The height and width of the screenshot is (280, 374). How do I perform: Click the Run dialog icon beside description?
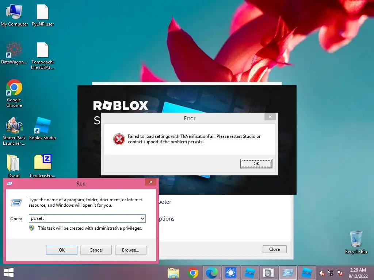click(16, 203)
